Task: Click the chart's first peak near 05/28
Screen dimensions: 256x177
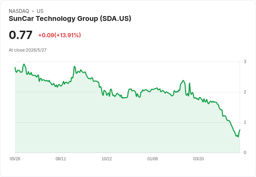Action: tap(24, 64)
